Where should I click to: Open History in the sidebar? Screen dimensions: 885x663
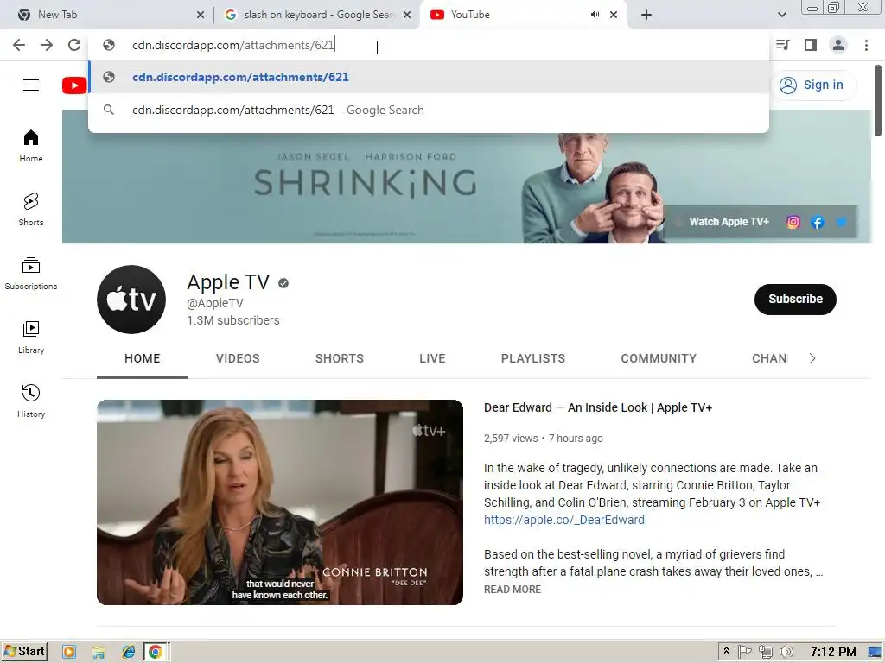click(31, 401)
